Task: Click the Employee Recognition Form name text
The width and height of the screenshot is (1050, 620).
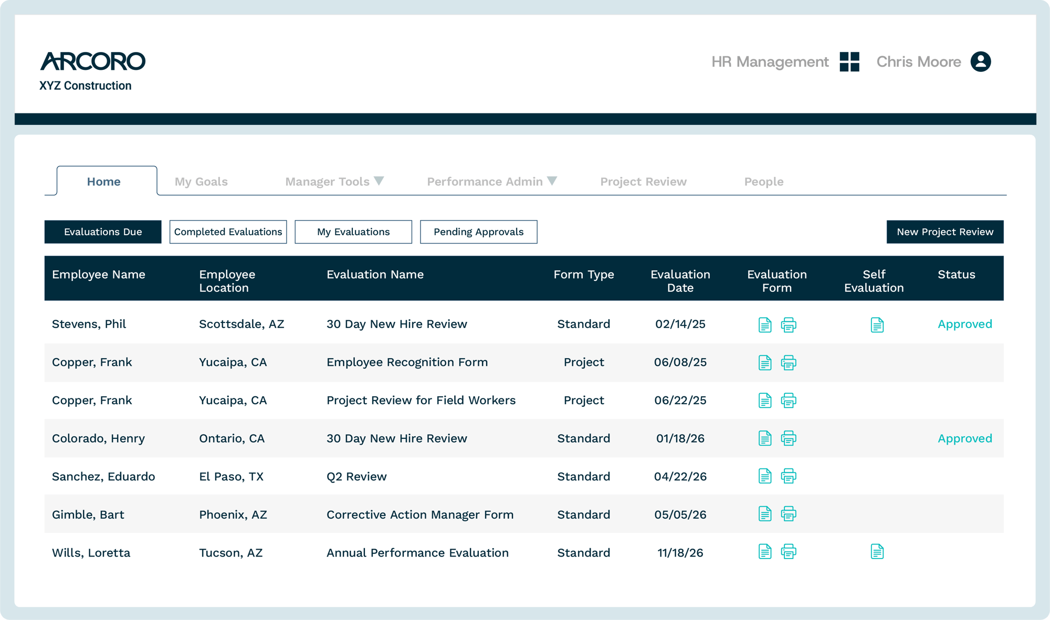Action: click(407, 362)
